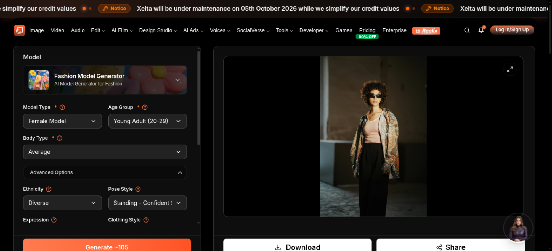The height and width of the screenshot is (251, 552).
Task: Click the Generate ~105 button
Action: coord(107,245)
